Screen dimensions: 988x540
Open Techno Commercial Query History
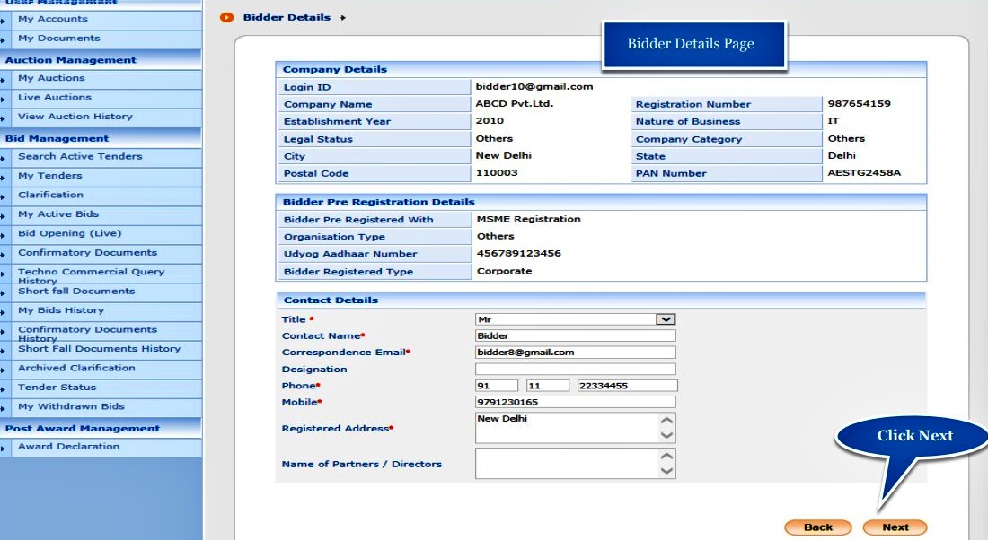tap(92, 275)
